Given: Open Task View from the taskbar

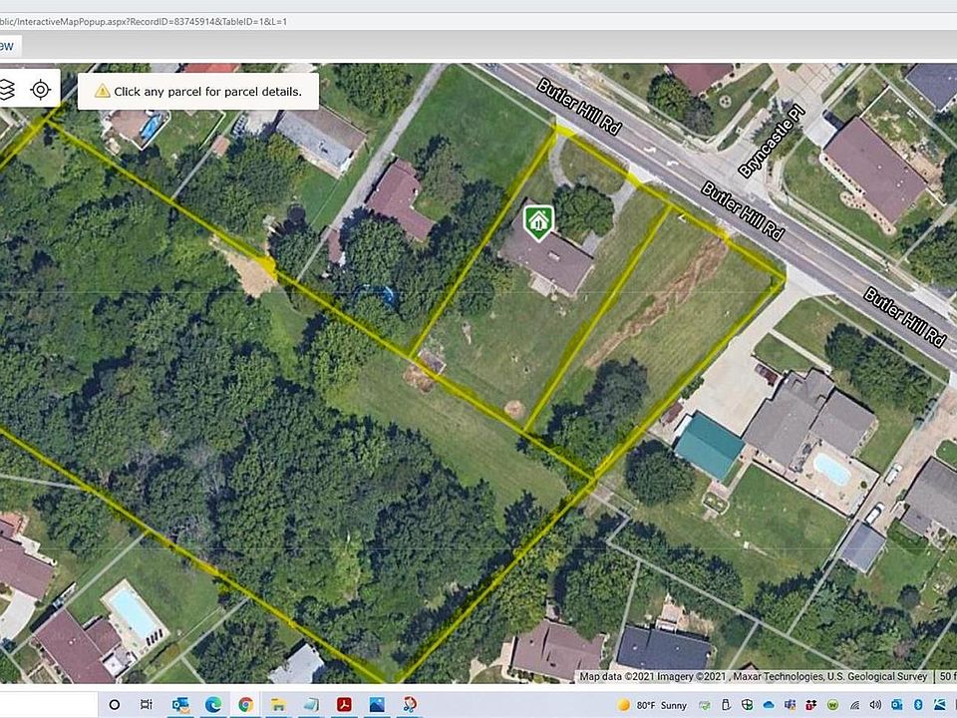Looking at the screenshot, I should [146, 705].
